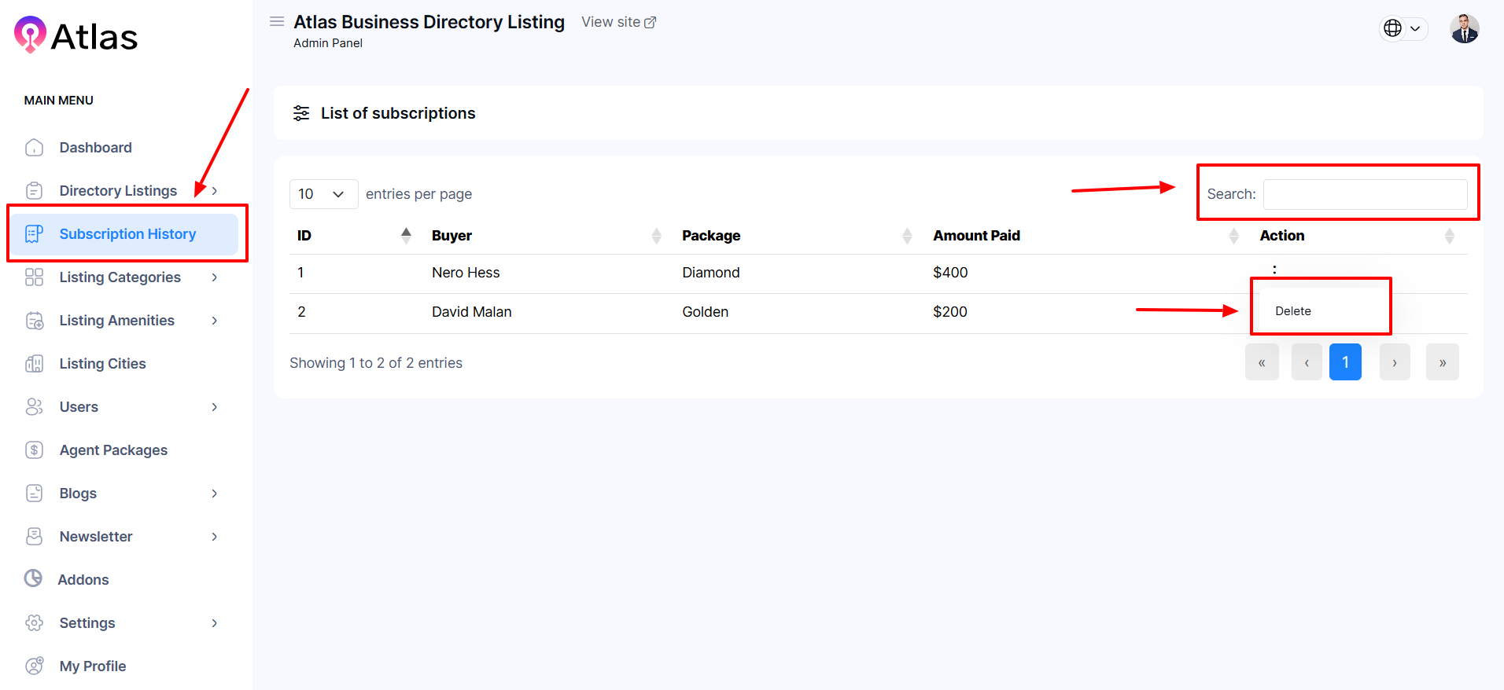Expand Directory Listings submenu chevron
The height and width of the screenshot is (690, 1504).
[214, 191]
